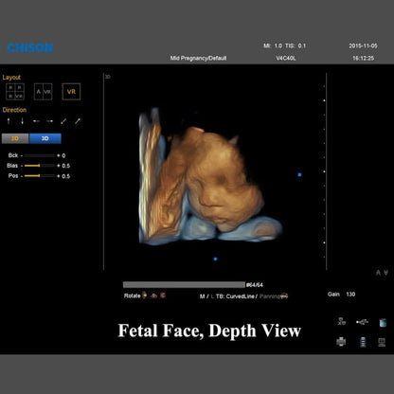Click the monitor display icon
This screenshot has width=394, height=394.
pos(382,342)
